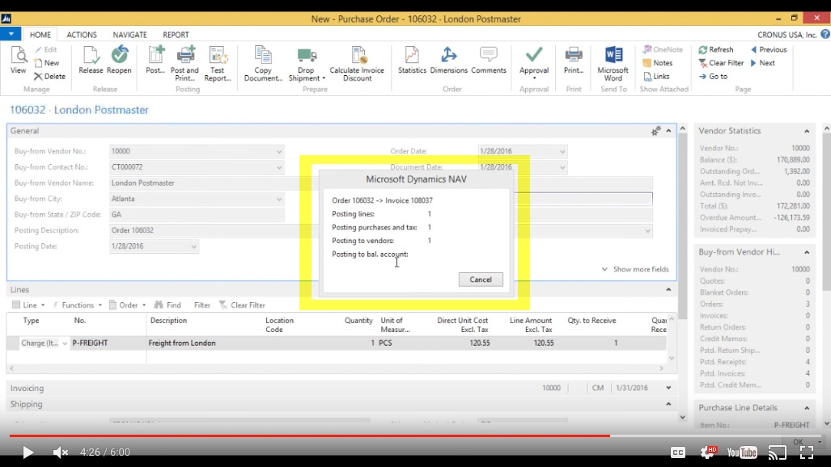Open the REPORT ribbon tab
831x467 pixels.
(176, 35)
